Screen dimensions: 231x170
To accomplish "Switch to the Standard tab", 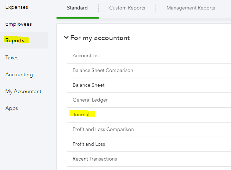I will coord(77,8).
